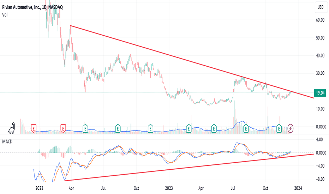Open the green earnings marker near November 2023

[x=279, y=128]
